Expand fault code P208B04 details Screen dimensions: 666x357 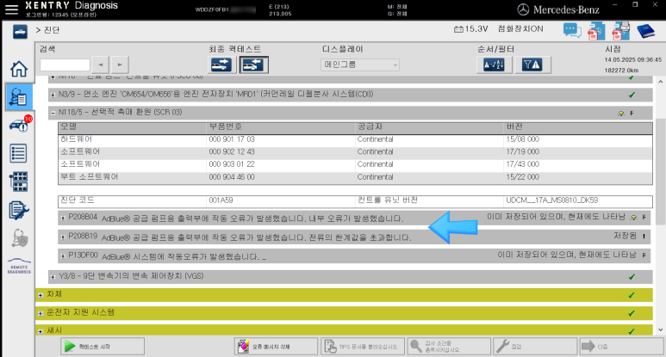coord(63,218)
